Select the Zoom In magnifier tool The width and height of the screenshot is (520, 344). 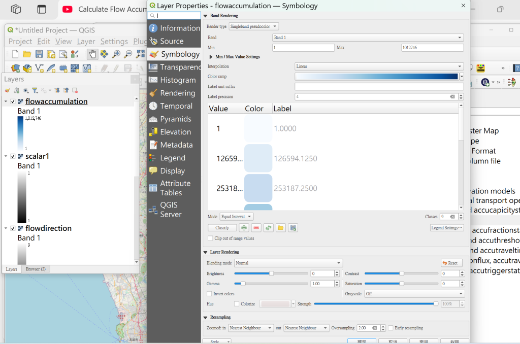(x=116, y=54)
